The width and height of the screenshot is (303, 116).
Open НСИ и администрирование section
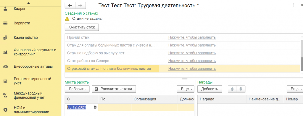pos(31,110)
